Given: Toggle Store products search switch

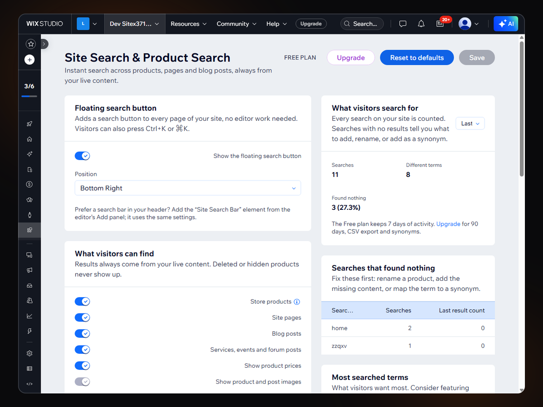Looking at the screenshot, I should (82, 302).
